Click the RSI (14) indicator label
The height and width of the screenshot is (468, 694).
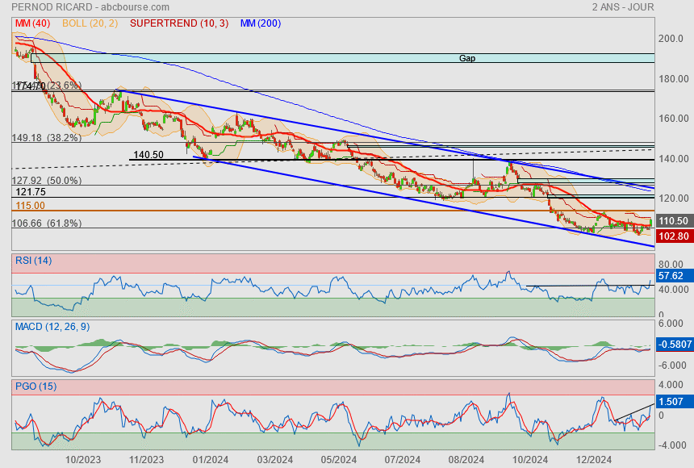pyautogui.click(x=34, y=261)
